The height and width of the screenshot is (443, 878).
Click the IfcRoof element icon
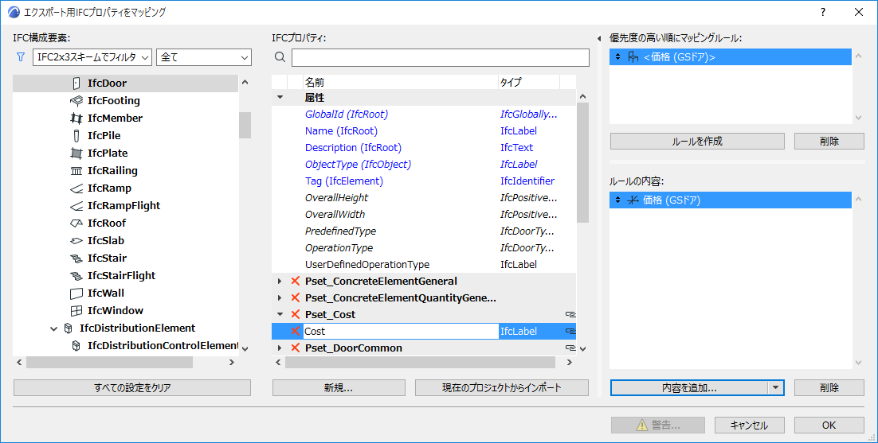click(x=76, y=223)
